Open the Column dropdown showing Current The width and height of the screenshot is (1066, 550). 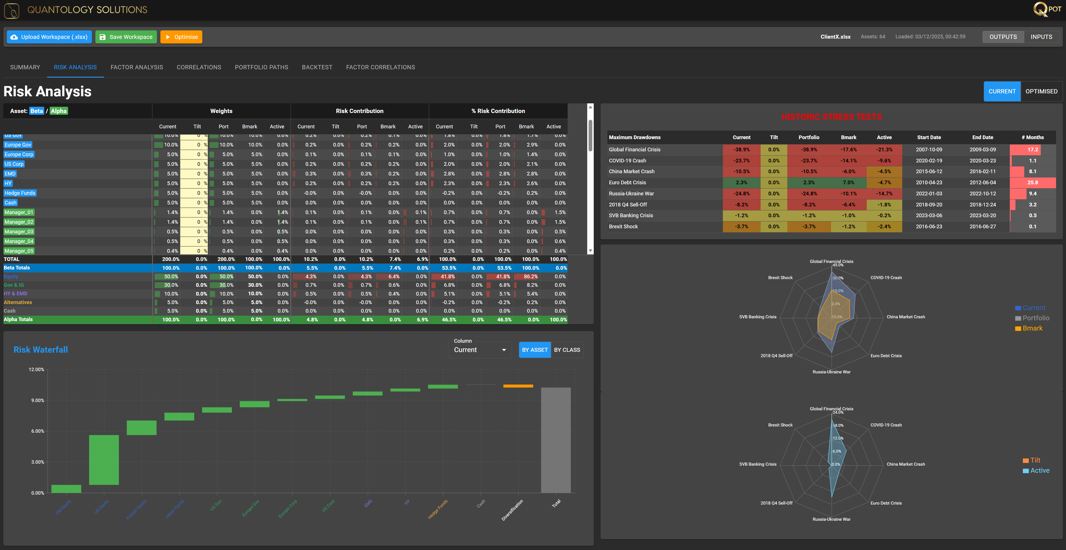[x=479, y=350]
